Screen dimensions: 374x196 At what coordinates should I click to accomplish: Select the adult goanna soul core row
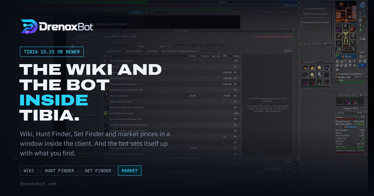pos(172,148)
